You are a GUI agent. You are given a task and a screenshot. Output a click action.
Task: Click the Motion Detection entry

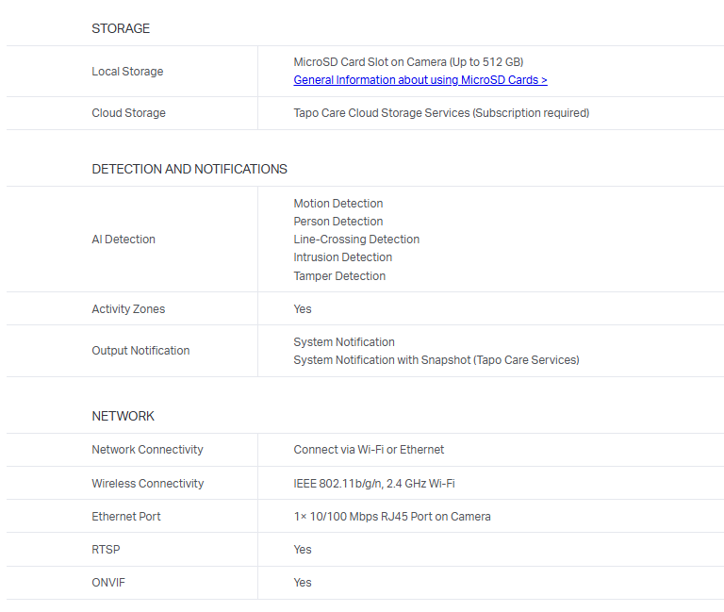pos(338,204)
